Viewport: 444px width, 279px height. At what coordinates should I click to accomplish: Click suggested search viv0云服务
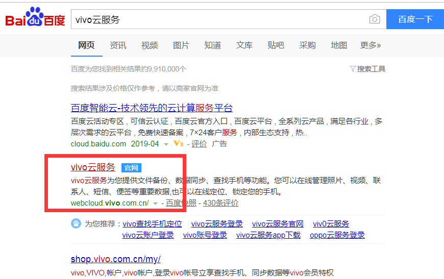pyautogui.click(x=331, y=224)
